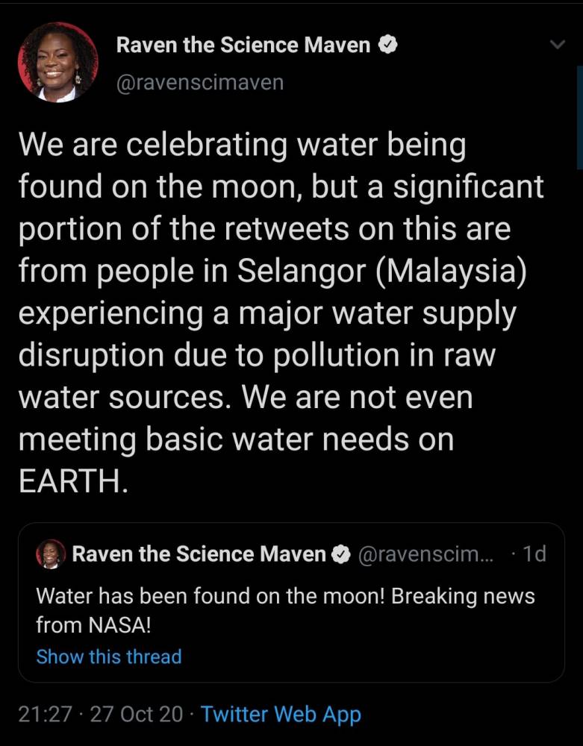
Task: Click the verified badge inside the quoted tweet
Action: [340, 554]
